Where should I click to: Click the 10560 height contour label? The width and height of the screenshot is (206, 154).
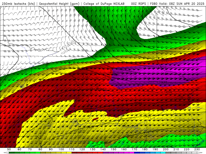(x=138, y=103)
